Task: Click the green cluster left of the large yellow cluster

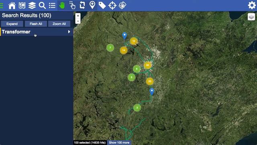Action: point(137,69)
